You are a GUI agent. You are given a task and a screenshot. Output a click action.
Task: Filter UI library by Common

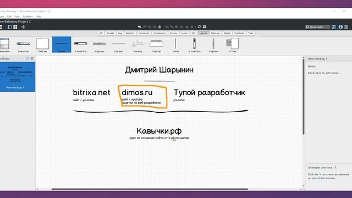coord(144,33)
